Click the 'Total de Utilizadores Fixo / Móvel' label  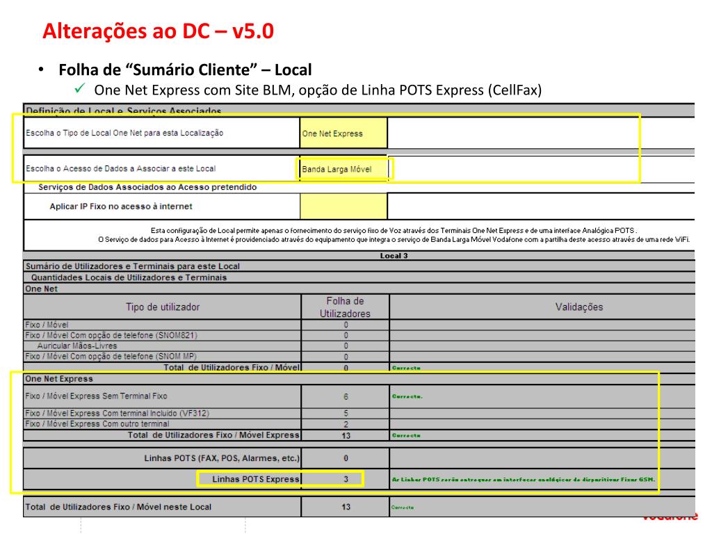[232, 367]
